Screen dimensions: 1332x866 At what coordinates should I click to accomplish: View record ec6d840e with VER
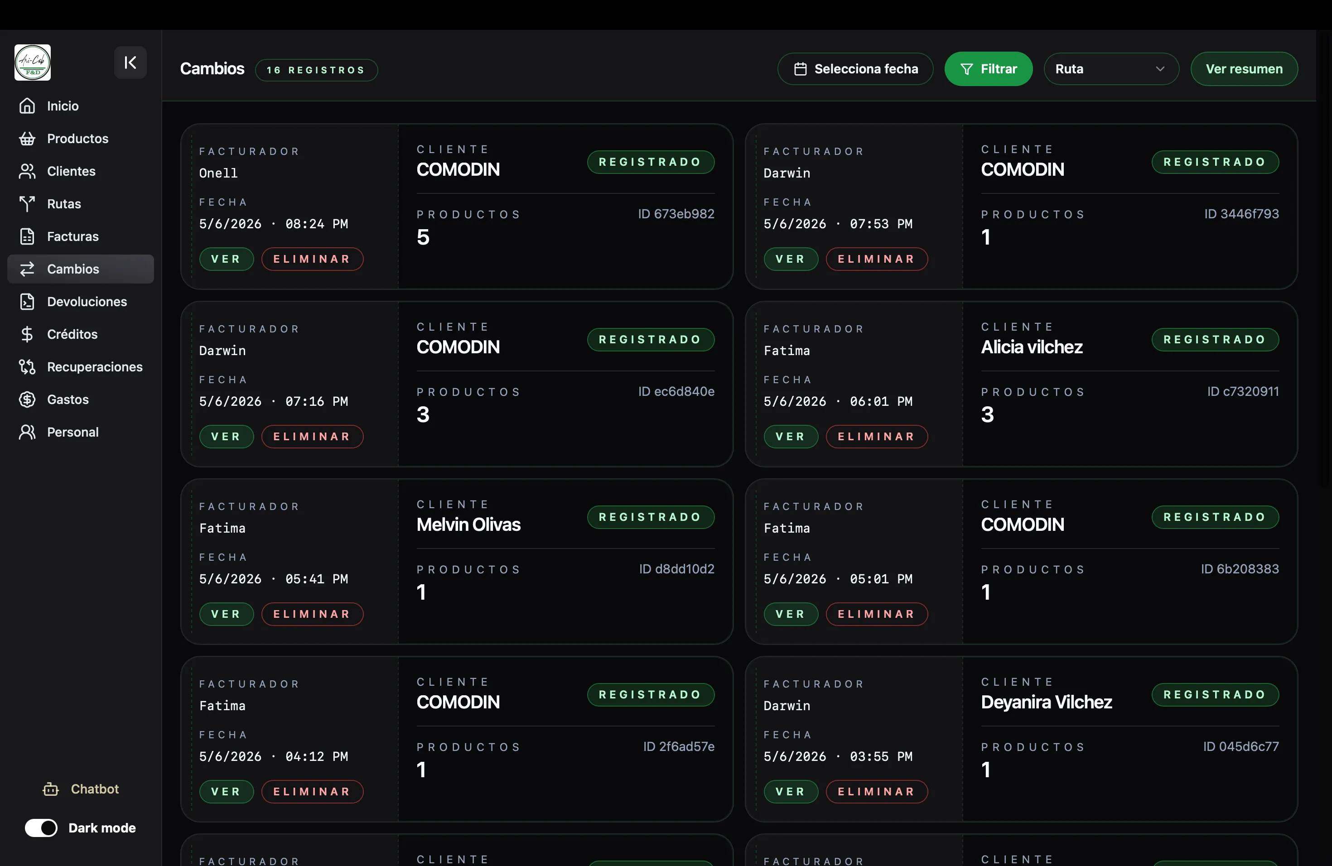226,436
